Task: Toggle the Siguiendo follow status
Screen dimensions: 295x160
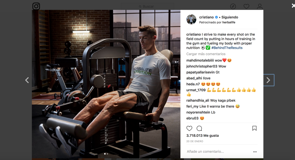Action: 230,17
